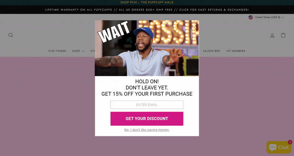This screenshot has width=294, height=156.
Task: Open the site search magnifier icon
Action: [11, 35]
